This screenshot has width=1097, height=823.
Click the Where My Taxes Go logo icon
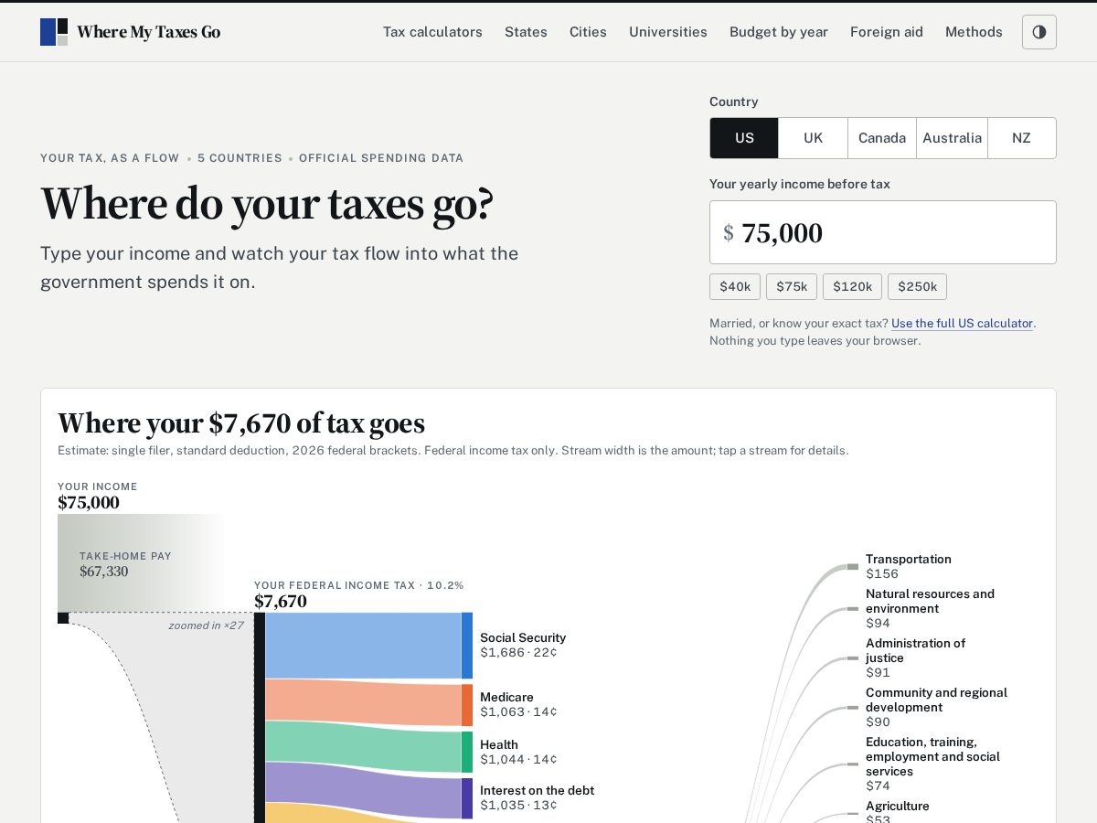pos(54,32)
